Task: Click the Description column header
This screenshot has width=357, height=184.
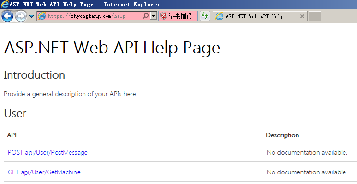Action: [282, 135]
